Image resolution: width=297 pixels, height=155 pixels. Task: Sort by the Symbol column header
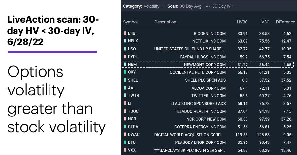[x=130, y=22]
